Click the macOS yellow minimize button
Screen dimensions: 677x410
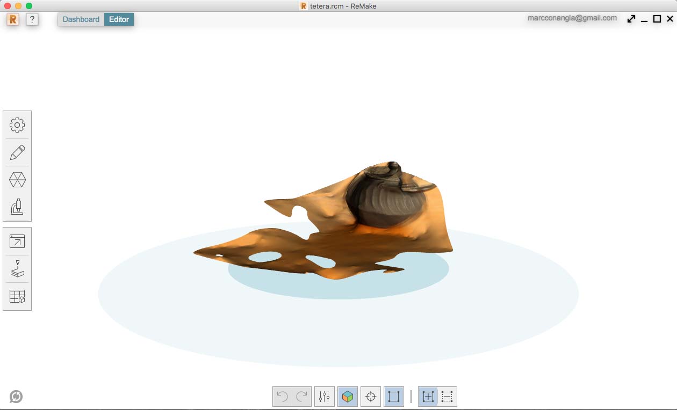(18, 6)
